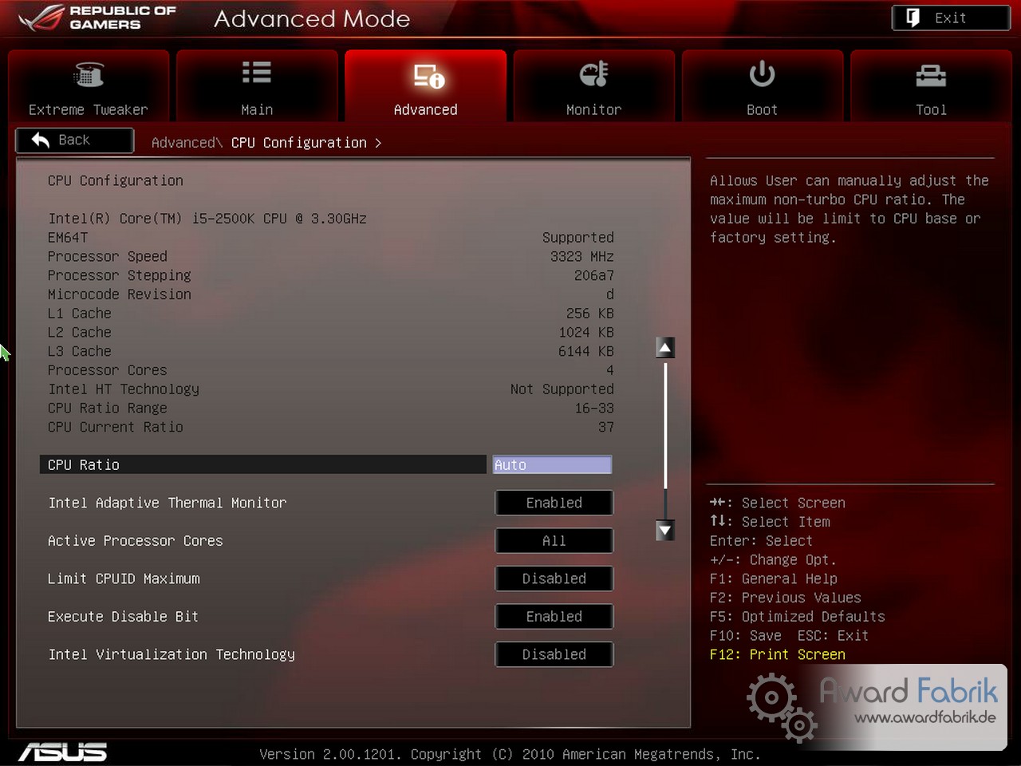Image resolution: width=1021 pixels, height=766 pixels.
Task: Click the Back arrow icon
Action: [41, 140]
